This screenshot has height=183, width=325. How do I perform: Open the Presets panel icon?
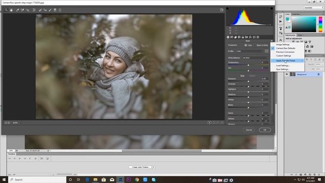click(258, 37)
